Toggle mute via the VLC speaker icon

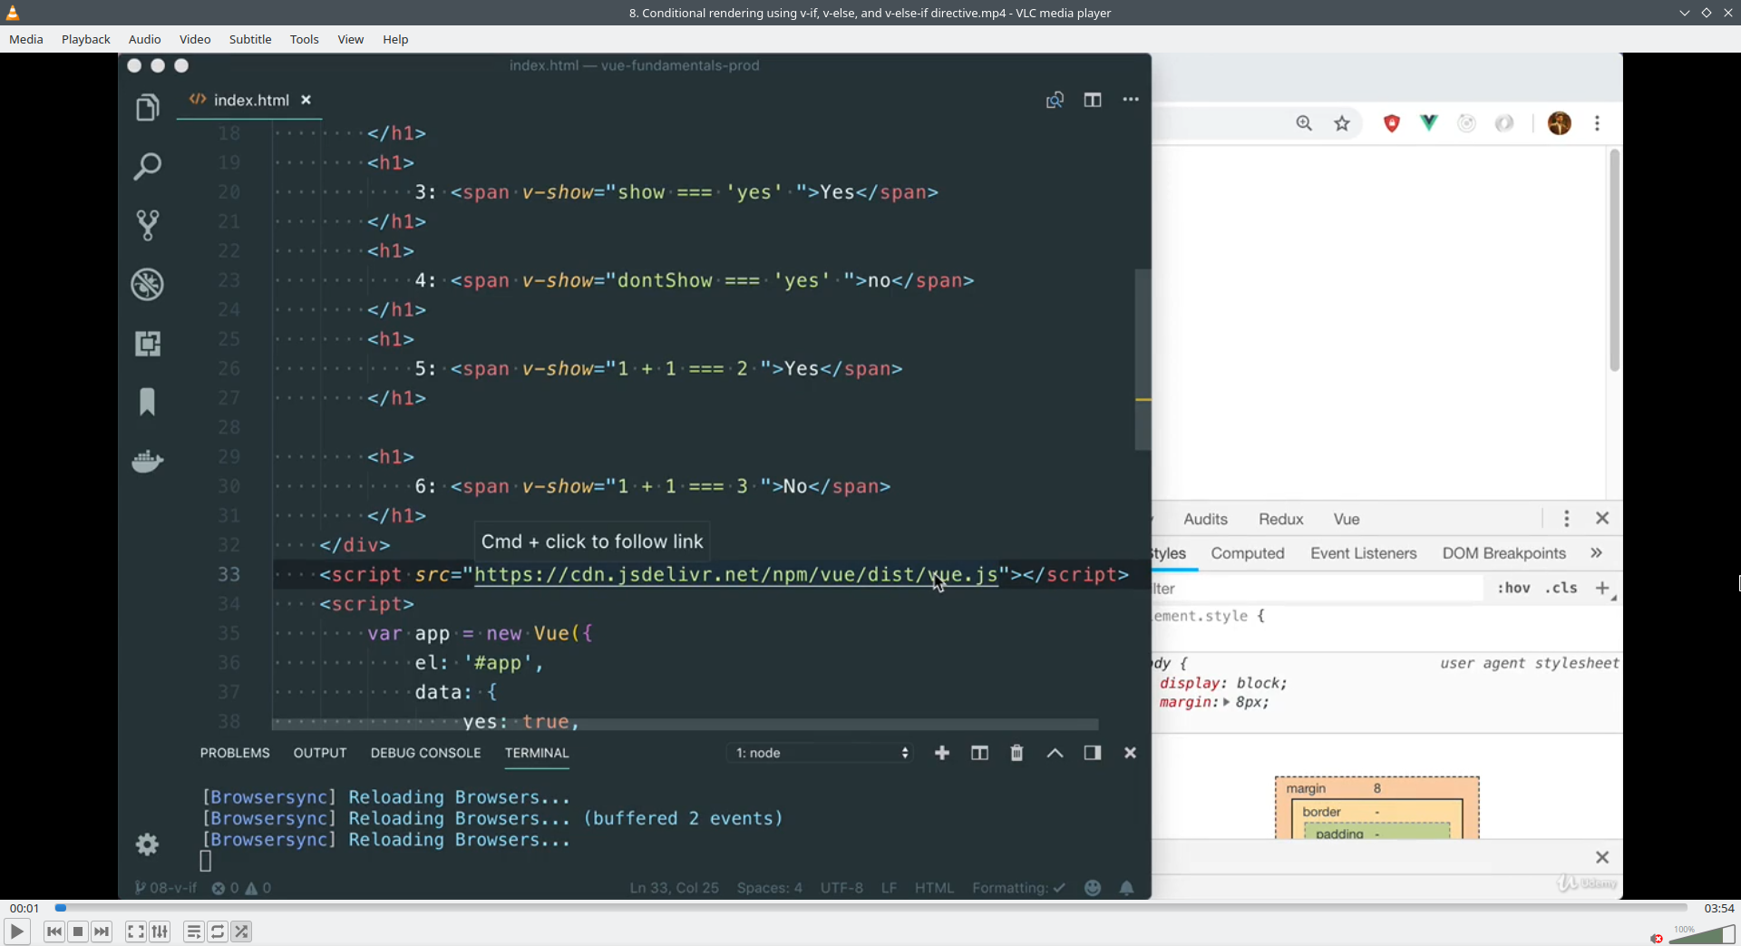click(1657, 938)
